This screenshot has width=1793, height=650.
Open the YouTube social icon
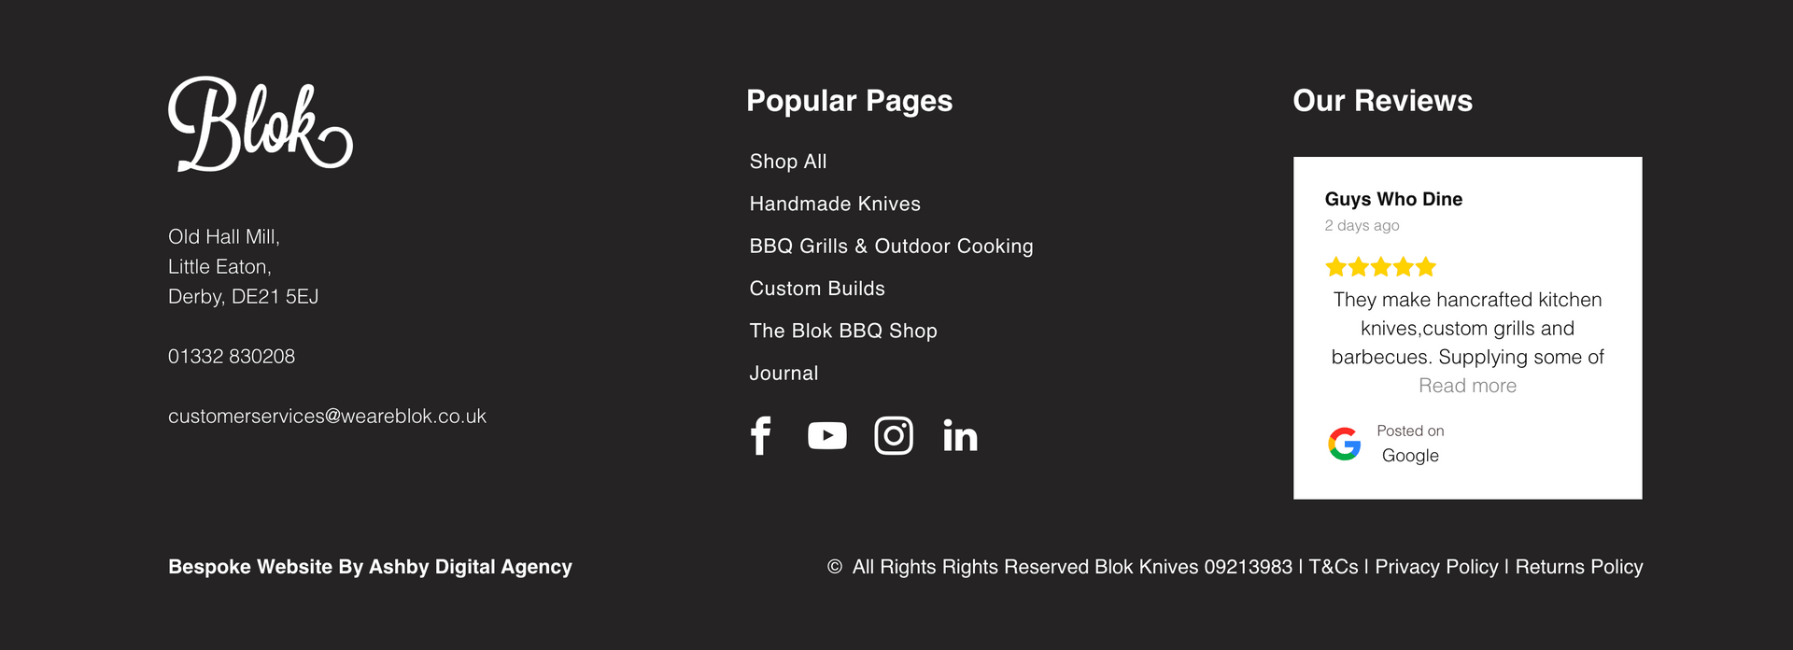click(826, 435)
